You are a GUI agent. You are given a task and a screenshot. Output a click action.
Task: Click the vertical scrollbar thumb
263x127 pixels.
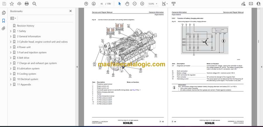(258, 41)
